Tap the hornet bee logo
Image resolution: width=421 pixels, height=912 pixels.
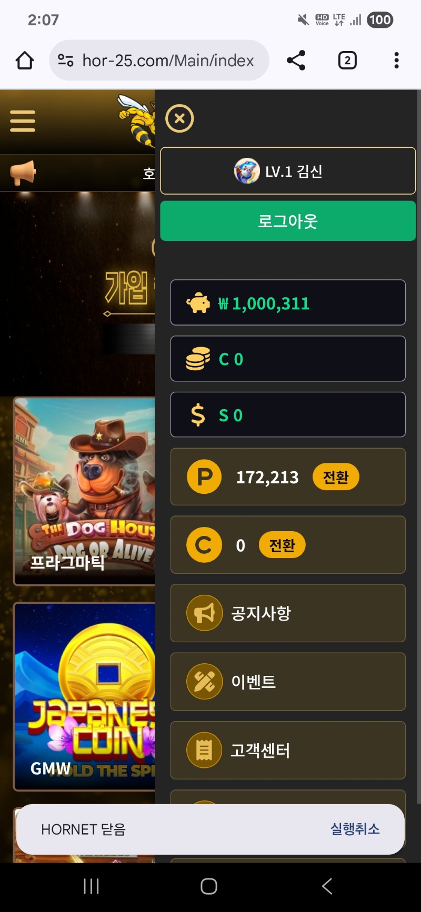point(136,120)
